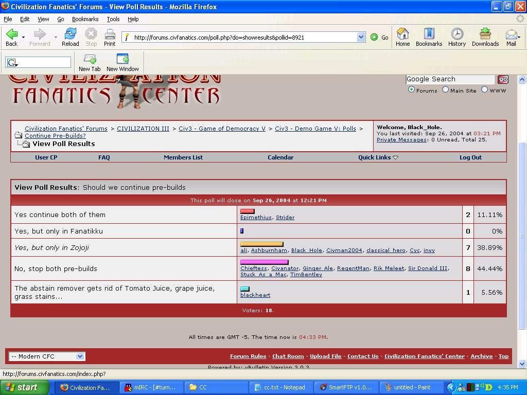The width and height of the screenshot is (527, 395).
Task: Open the Forum Rules footer link
Action: (x=248, y=356)
